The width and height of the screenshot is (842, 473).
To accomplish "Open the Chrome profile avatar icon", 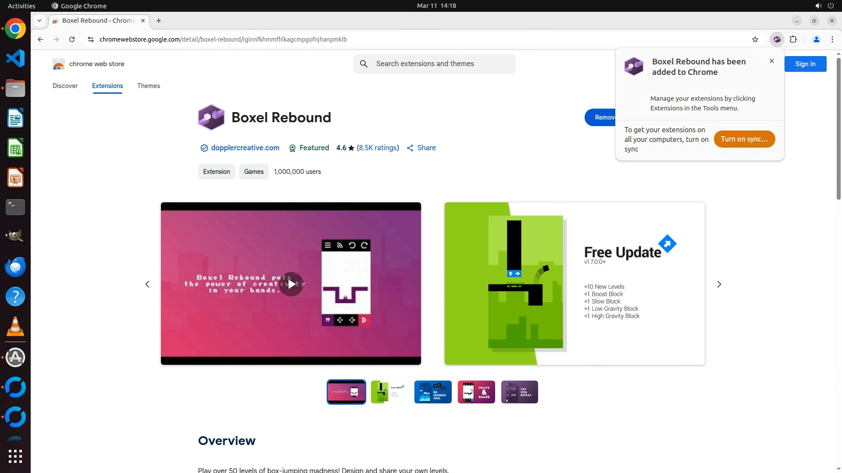I will pos(816,39).
